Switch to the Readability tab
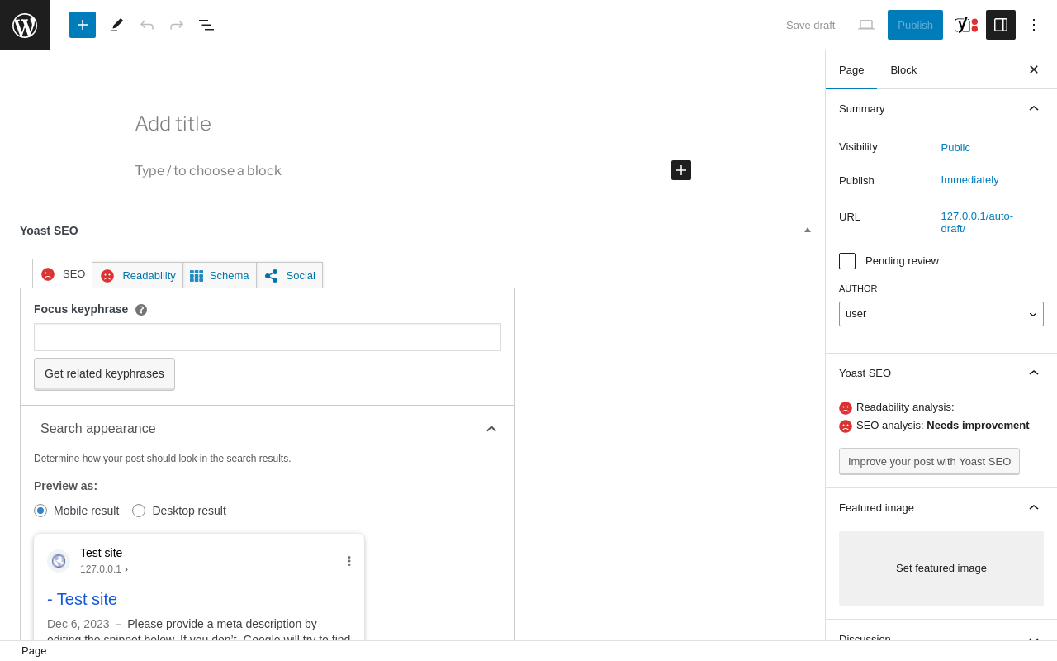 pyautogui.click(x=138, y=275)
